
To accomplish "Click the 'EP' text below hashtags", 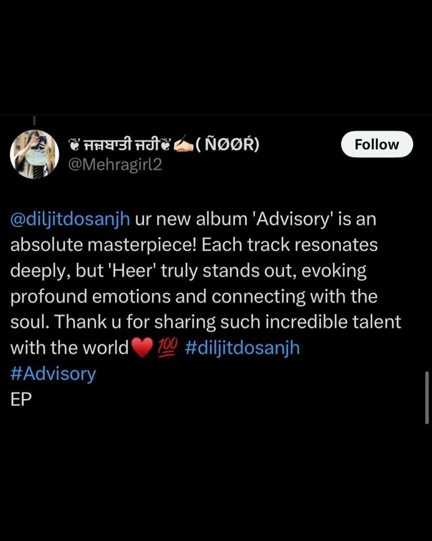I will [x=21, y=399].
